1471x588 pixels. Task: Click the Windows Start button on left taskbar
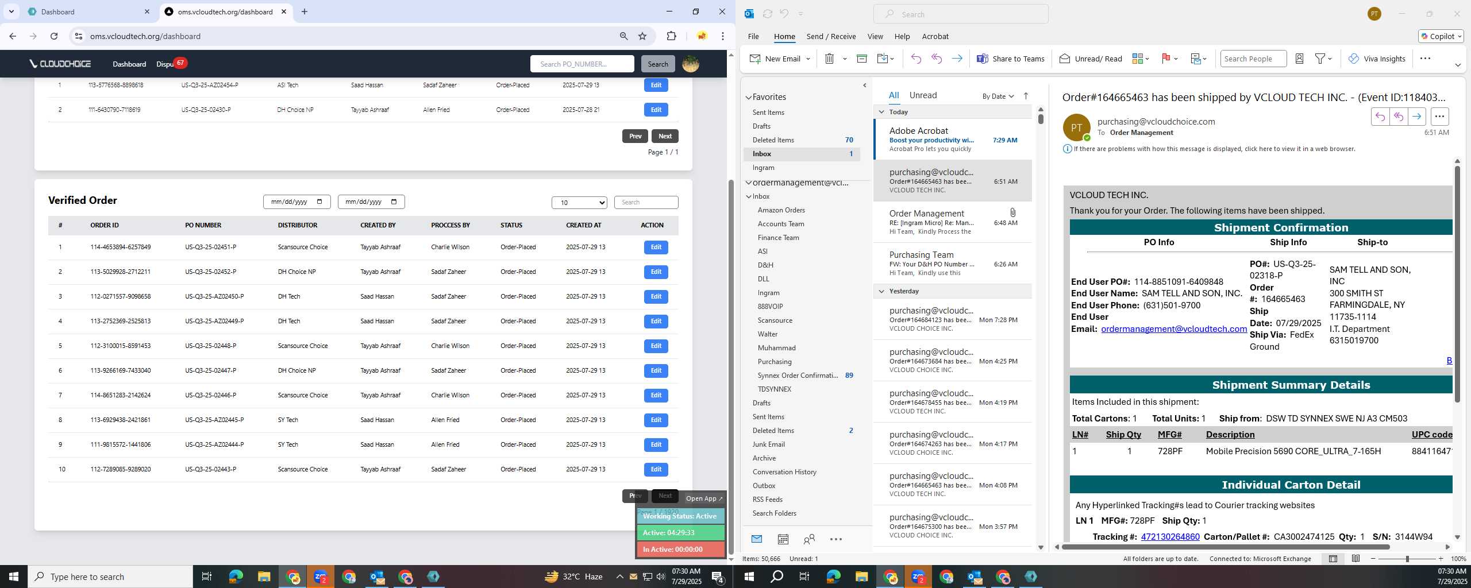(14, 577)
